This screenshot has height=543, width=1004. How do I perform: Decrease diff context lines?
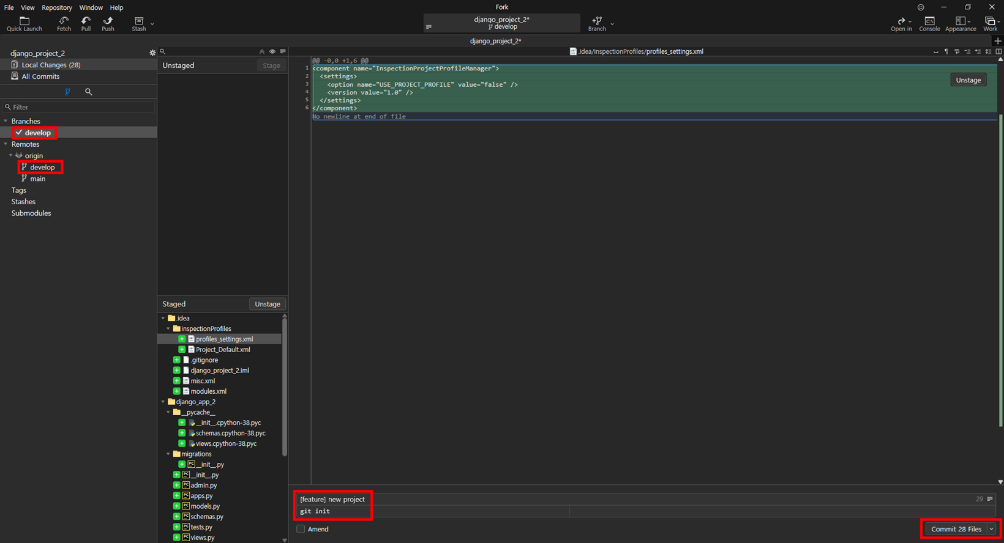tap(967, 51)
